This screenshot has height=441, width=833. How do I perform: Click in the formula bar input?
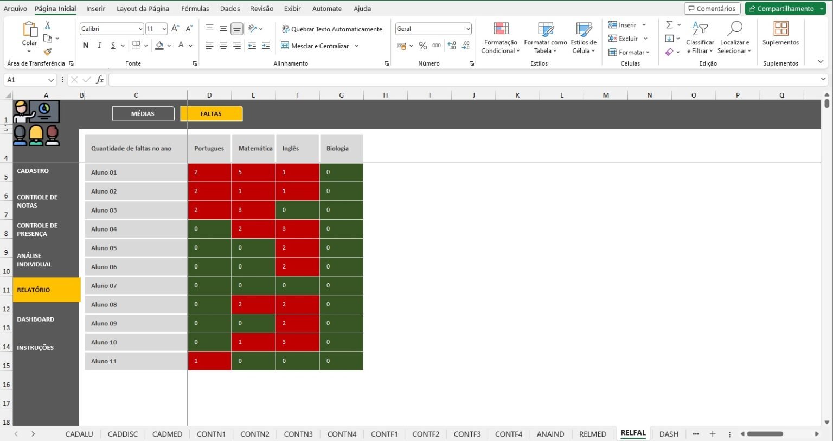[x=465, y=80]
